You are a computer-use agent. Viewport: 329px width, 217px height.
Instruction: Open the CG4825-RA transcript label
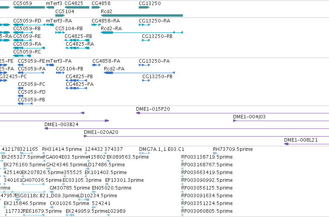click(80, 44)
